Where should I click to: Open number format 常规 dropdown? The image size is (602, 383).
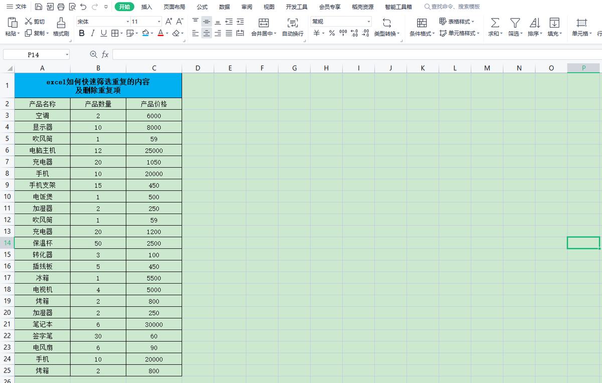[369, 22]
